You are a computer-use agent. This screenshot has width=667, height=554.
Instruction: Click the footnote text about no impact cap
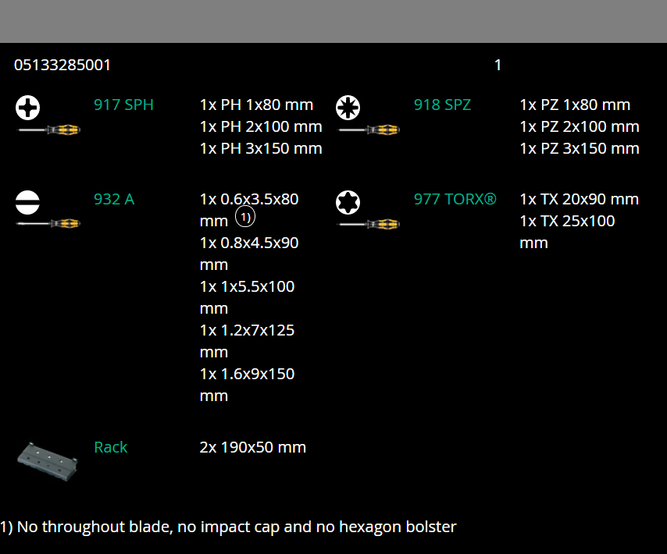pyautogui.click(x=228, y=527)
